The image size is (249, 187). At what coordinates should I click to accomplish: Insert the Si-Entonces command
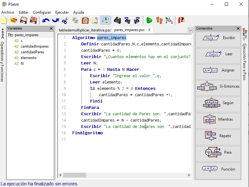[218, 88]
